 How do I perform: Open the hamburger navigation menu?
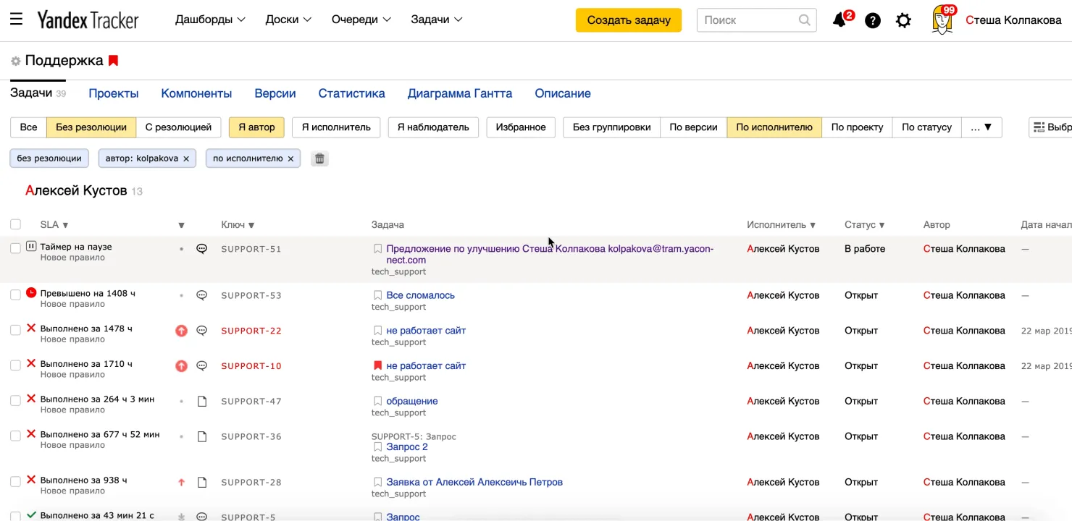tap(16, 19)
